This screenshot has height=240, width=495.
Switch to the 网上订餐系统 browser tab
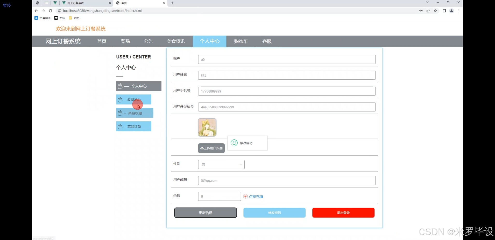click(x=87, y=3)
